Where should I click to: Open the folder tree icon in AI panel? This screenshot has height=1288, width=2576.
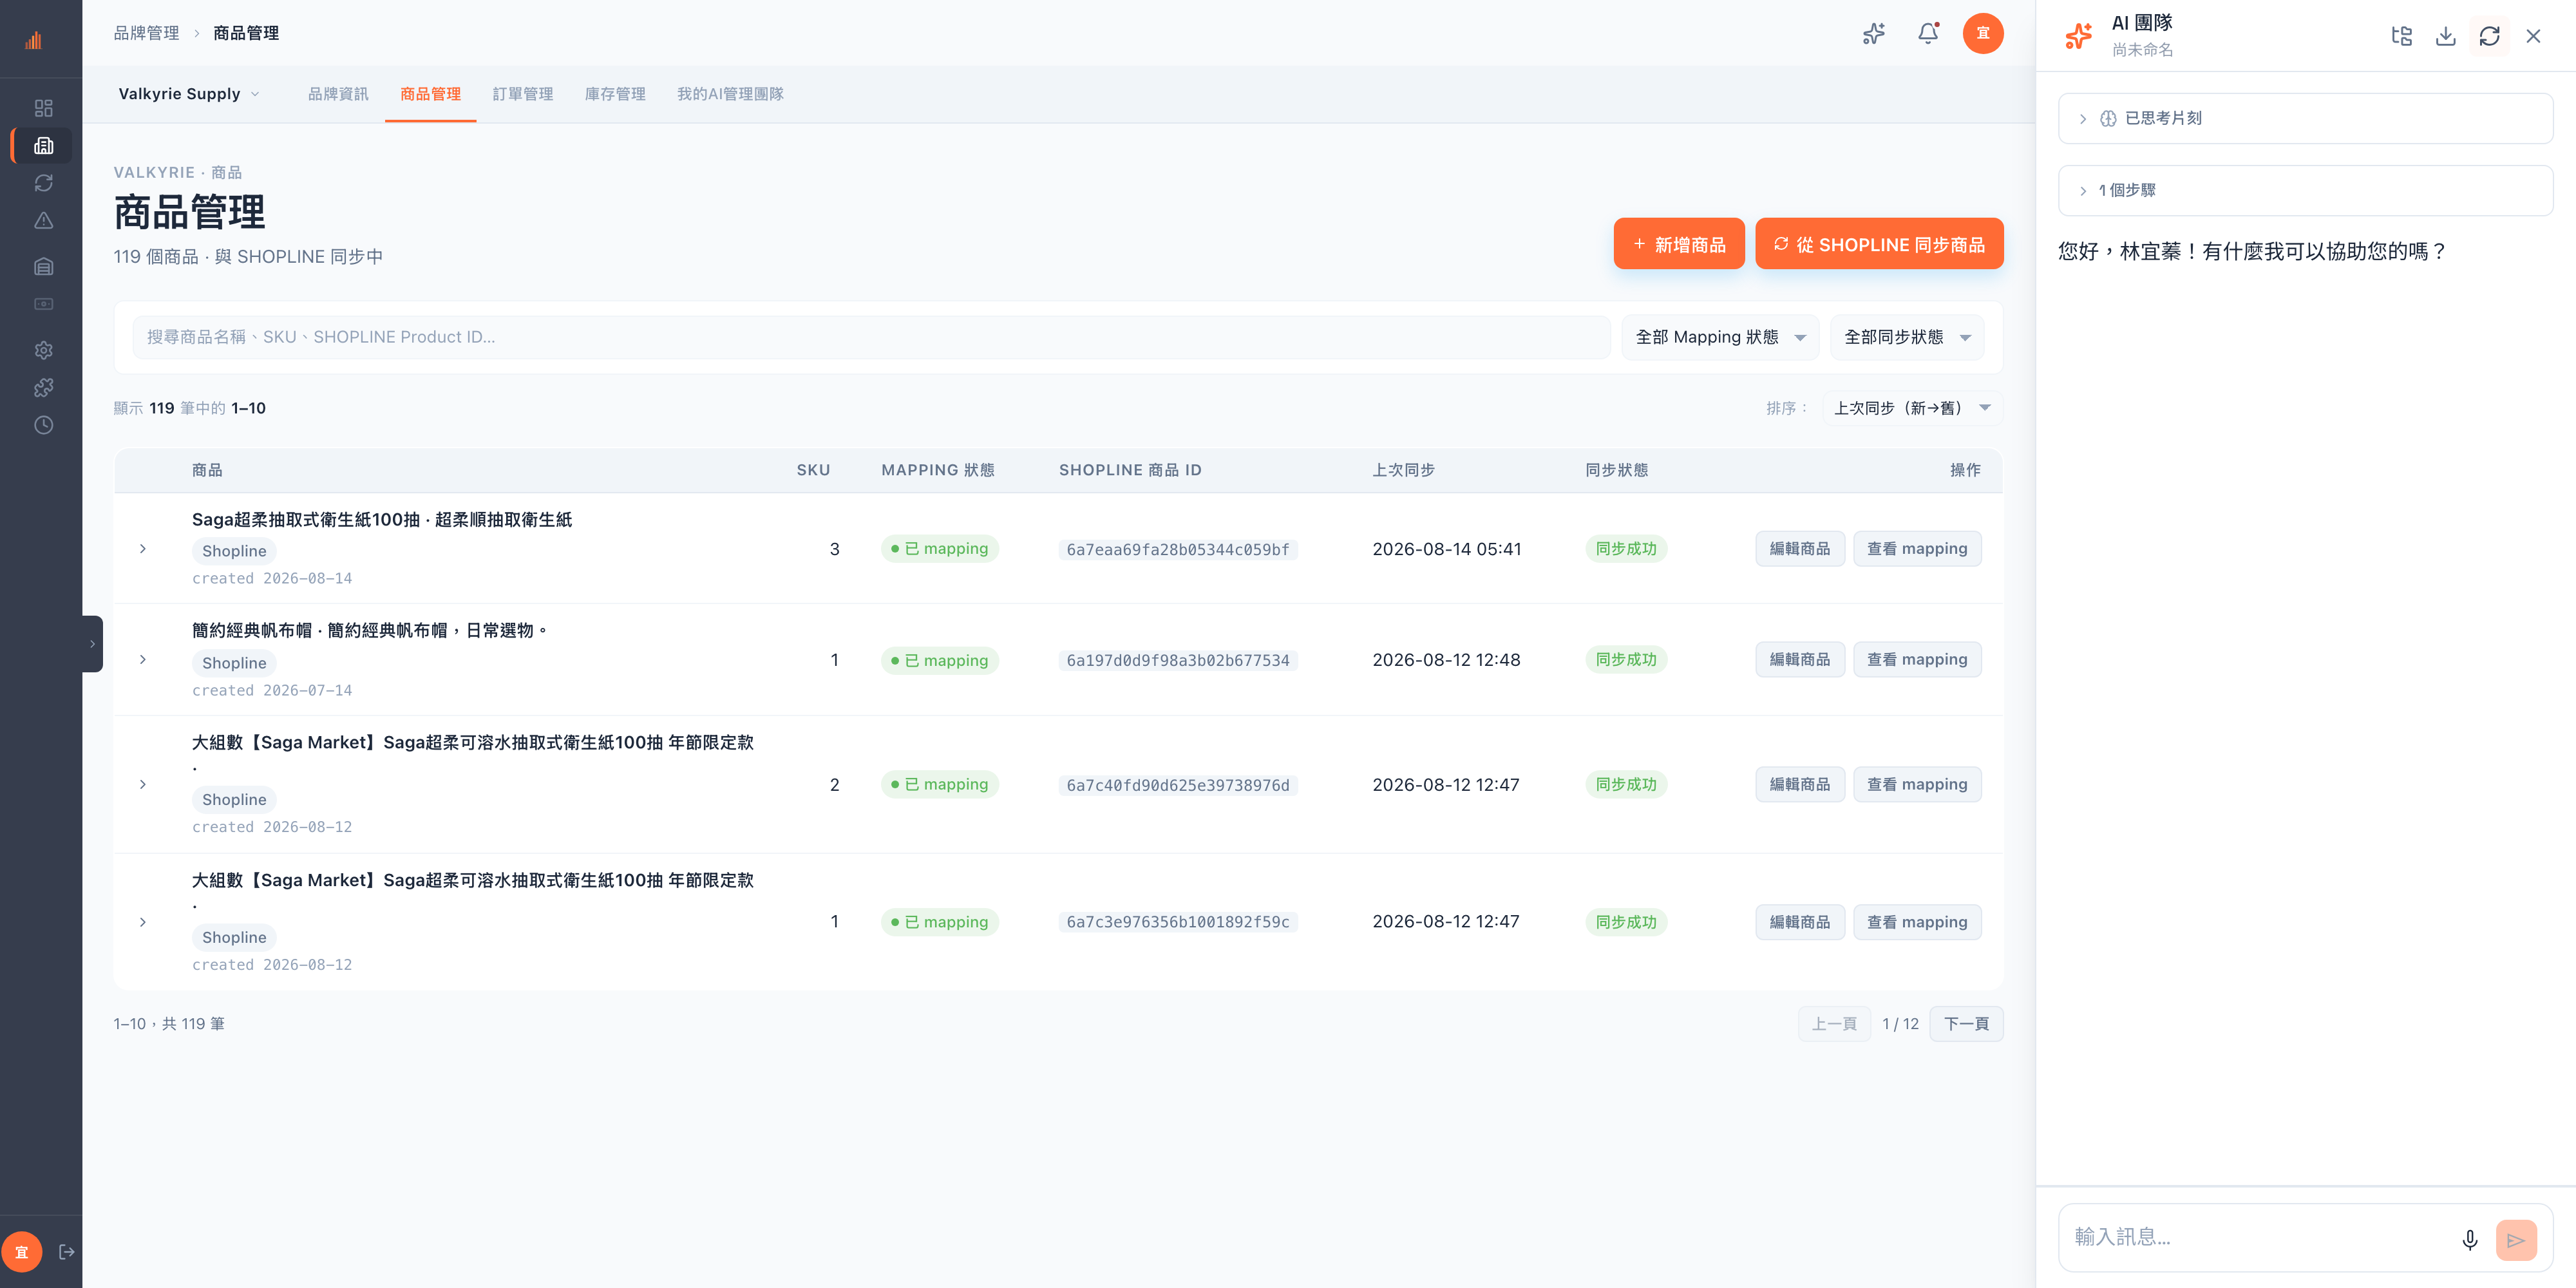pyautogui.click(x=2402, y=36)
